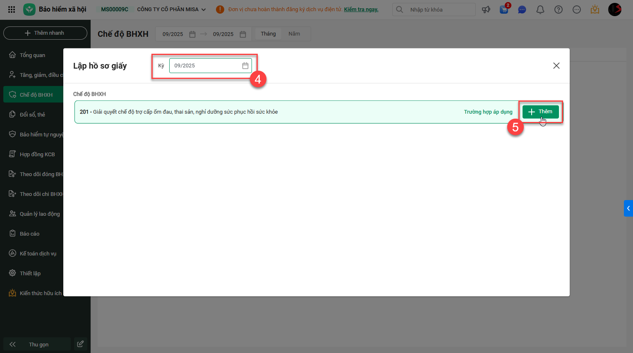Screen dimensions: 633x353
Task: Go to Tổng quan in sidebar
Action: pos(33,55)
